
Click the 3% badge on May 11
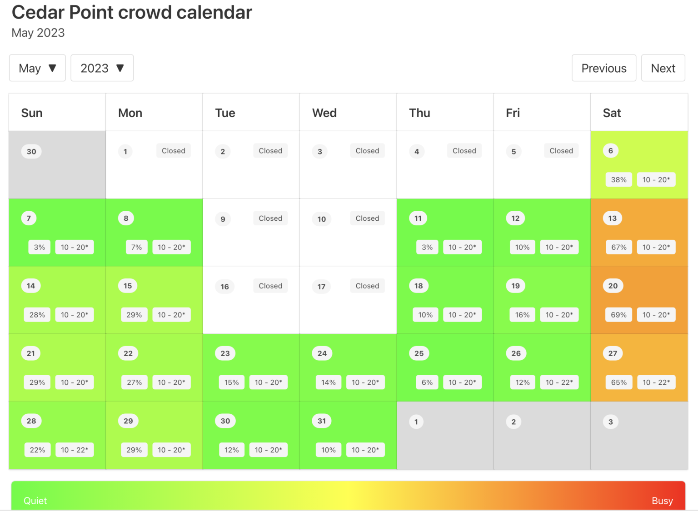427,247
